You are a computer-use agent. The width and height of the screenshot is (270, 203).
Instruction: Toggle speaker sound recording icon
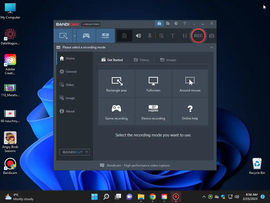pyautogui.click(x=138, y=36)
